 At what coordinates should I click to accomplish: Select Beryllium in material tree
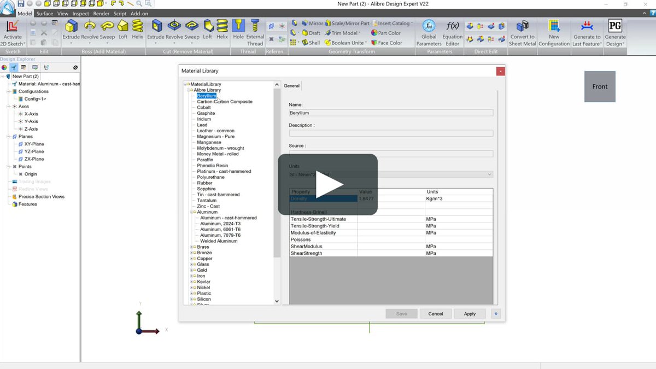click(207, 96)
